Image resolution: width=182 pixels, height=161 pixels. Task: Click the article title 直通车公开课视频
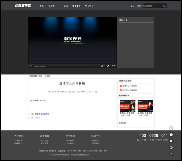click(x=72, y=83)
